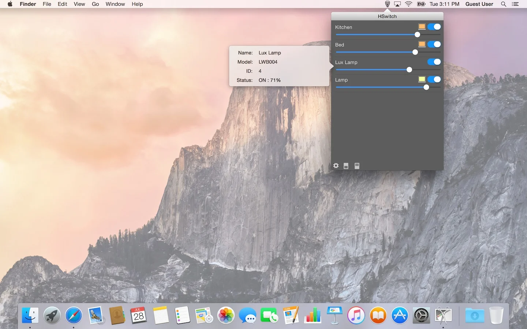The height and width of the screenshot is (329, 527).
Task: Toggle the Lamp switch off
Action: coord(434,79)
